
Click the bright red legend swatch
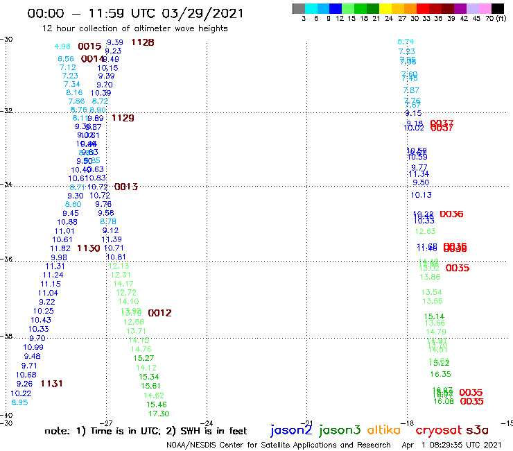click(423, 8)
